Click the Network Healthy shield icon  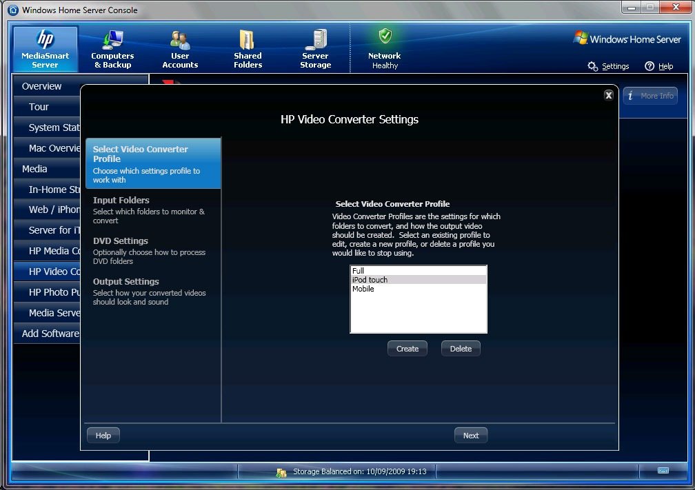click(385, 37)
